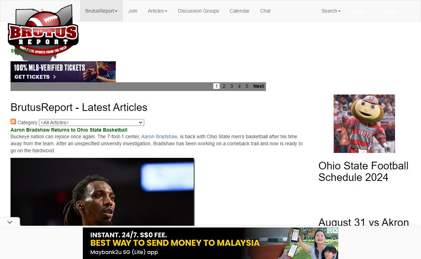
Task: Click the AdChoices info icon on the Maybank ad
Action: pyautogui.click(x=330, y=230)
